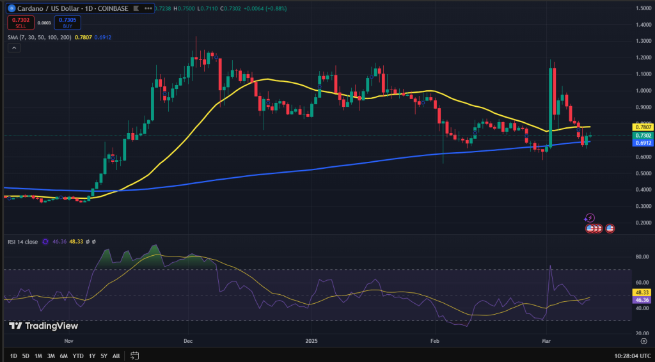Click the blue 0.6912 price axis label
Screen dimensions: 655x362
pyautogui.click(x=643, y=143)
